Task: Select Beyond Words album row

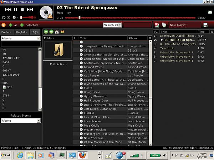Action: tap(111, 67)
